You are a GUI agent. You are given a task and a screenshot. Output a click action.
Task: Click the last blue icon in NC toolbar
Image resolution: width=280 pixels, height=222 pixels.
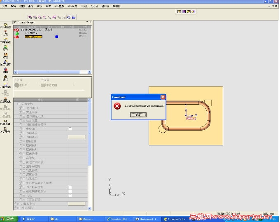pyautogui.click(x=74, y=17)
